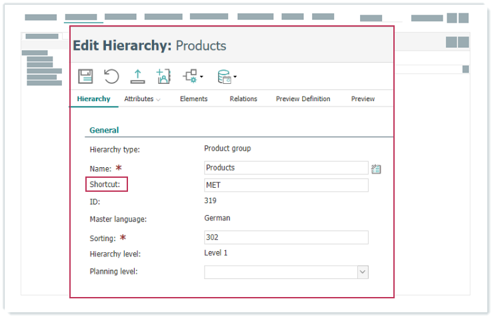Image resolution: width=494 pixels, height=319 pixels.
Task: Switch to the Hierarchy tab
Action: [93, 99]
